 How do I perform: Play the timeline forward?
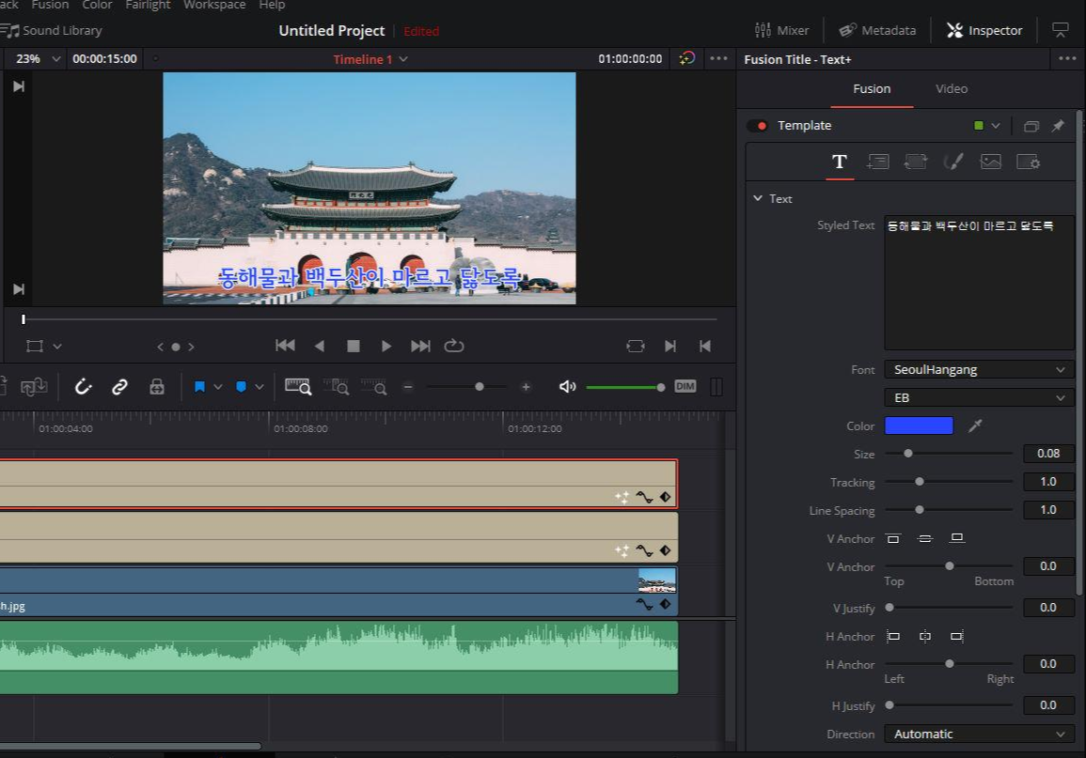pyautogui.click(x=386, y=346)
